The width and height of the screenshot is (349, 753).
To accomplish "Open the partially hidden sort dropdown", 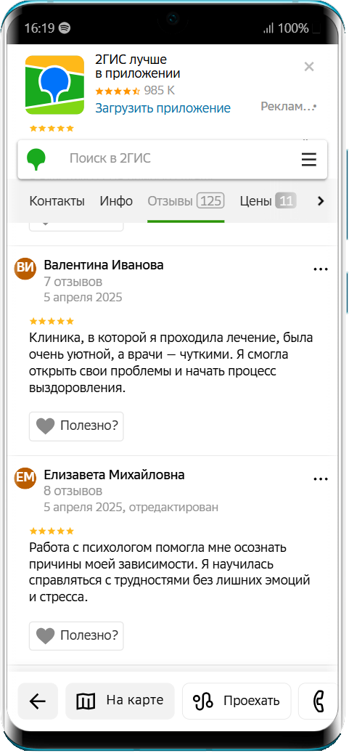I will [76, 226].
